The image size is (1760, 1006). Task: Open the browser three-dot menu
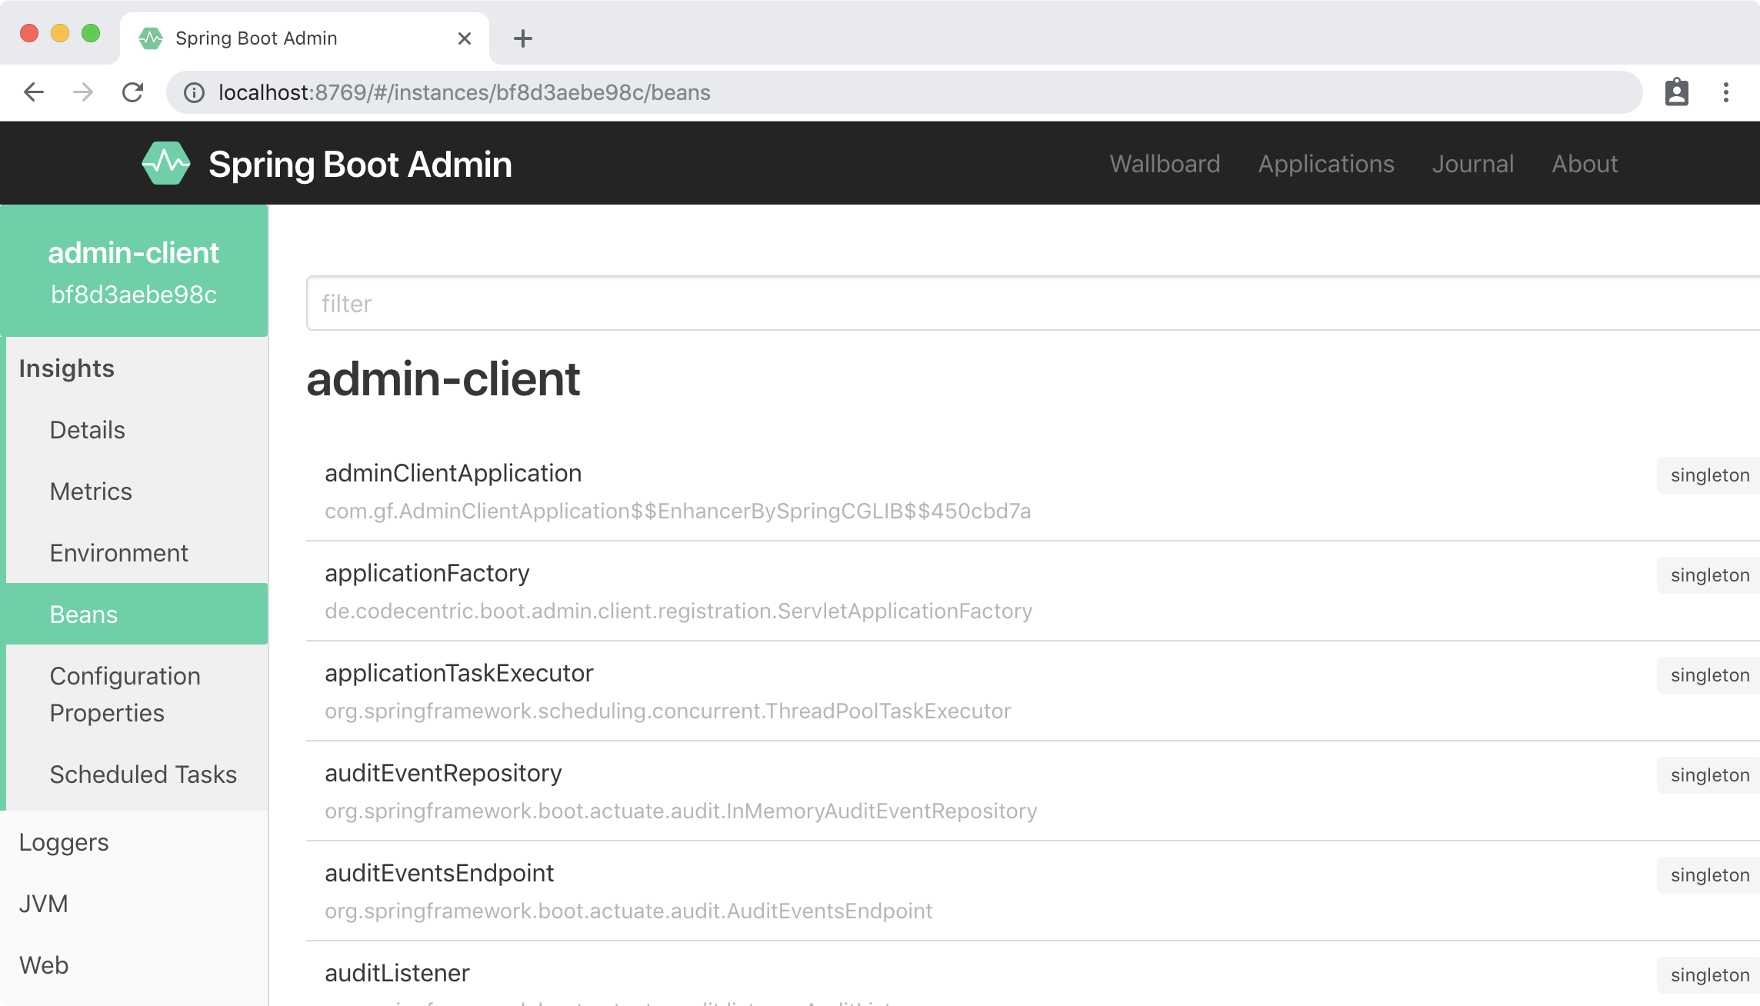click(1726, 92)
